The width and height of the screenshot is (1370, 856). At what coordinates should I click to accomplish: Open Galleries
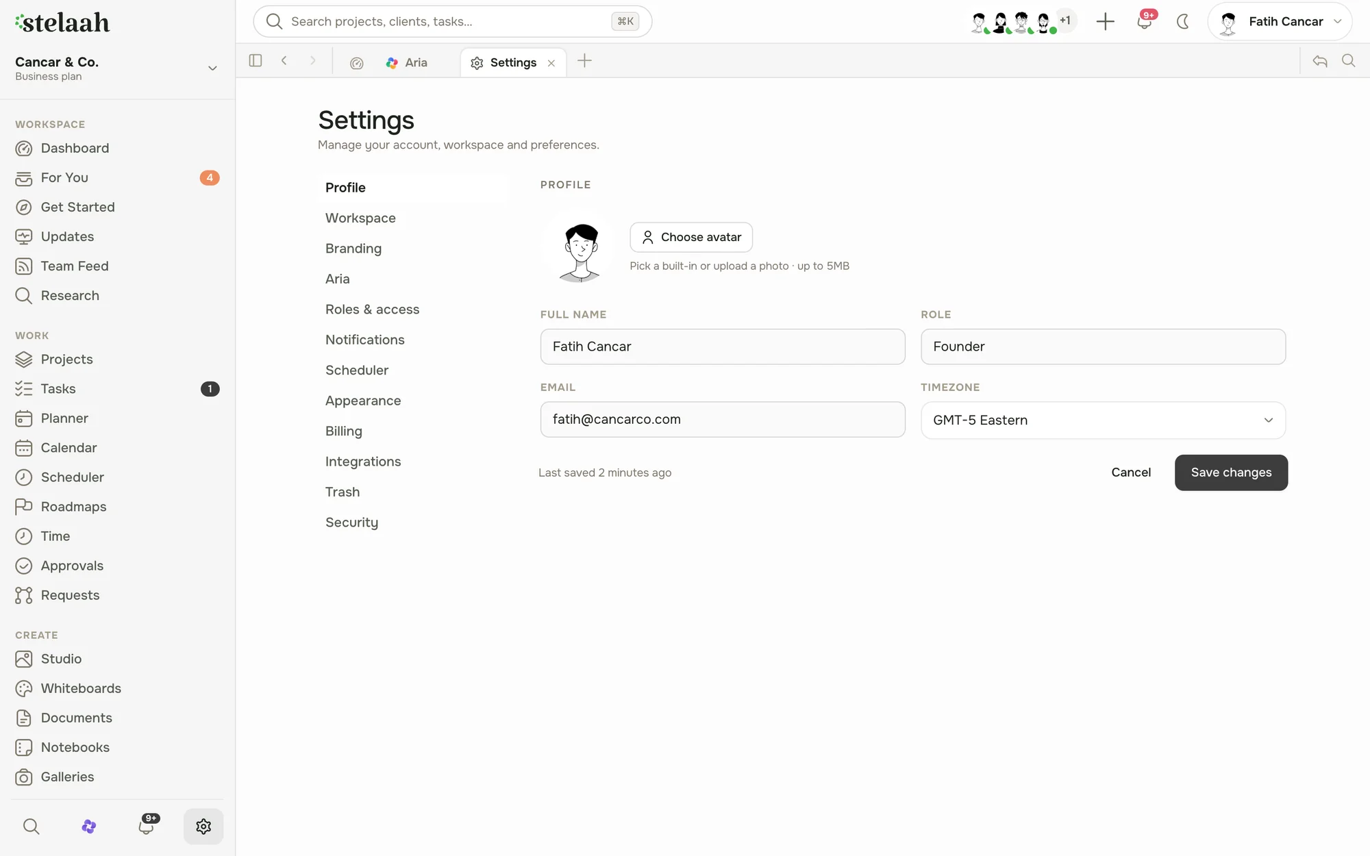point(116,776)
